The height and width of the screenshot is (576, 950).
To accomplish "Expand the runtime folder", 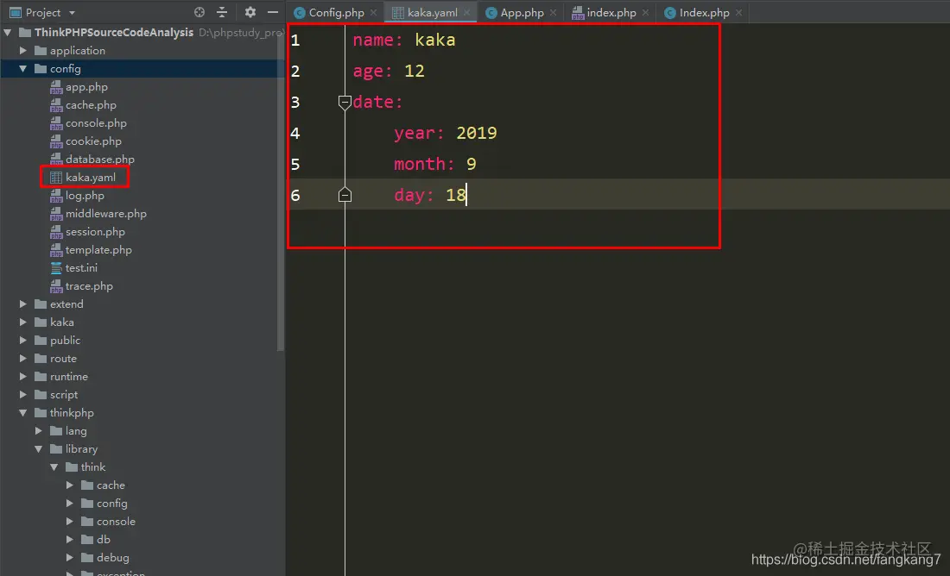I will tap(23, 376).
